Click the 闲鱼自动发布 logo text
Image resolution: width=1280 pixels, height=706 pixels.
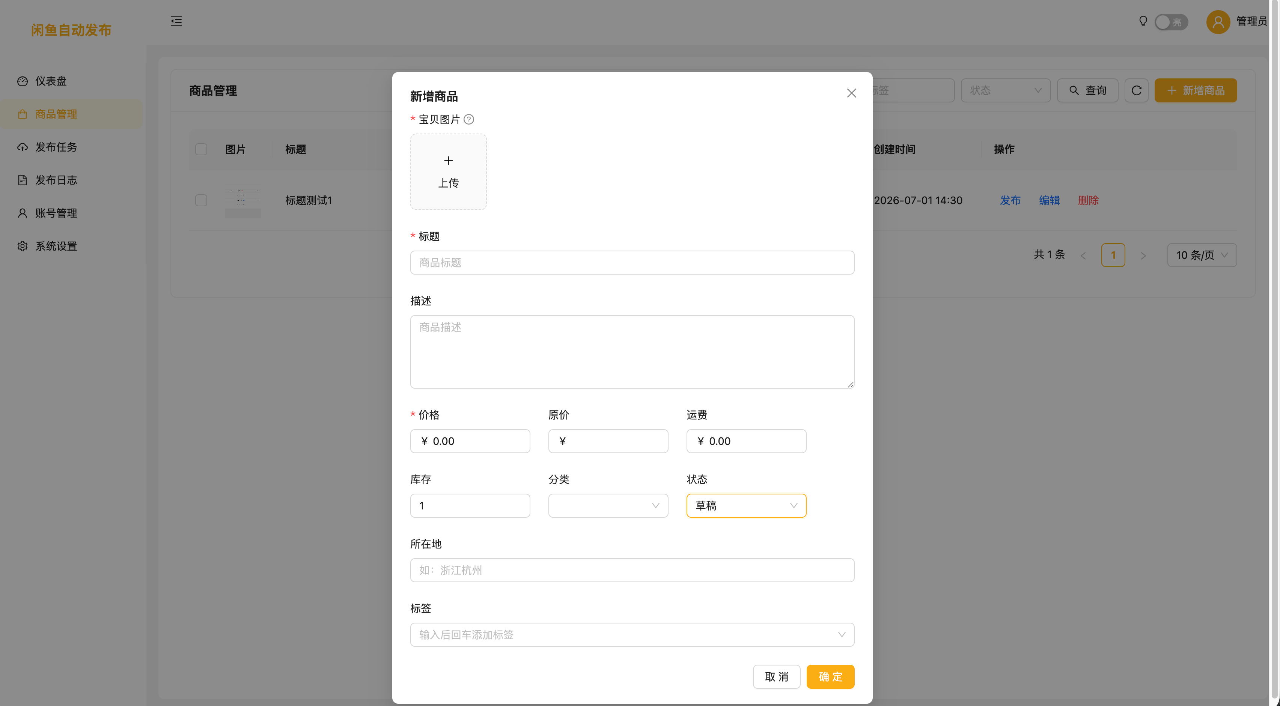click(71, 30)
